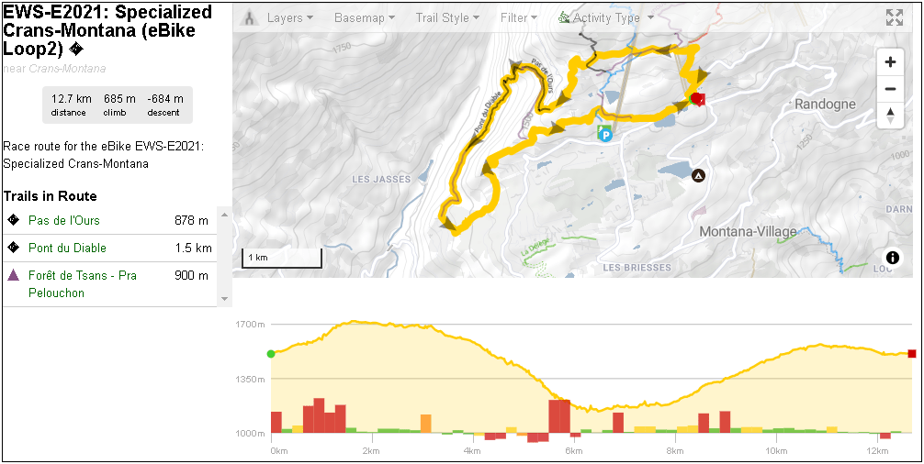Click the Trailforks logo icon in map toolbar
Image resolution: width=924 pixels, height=464 pixels.
(x=250, y=18)
